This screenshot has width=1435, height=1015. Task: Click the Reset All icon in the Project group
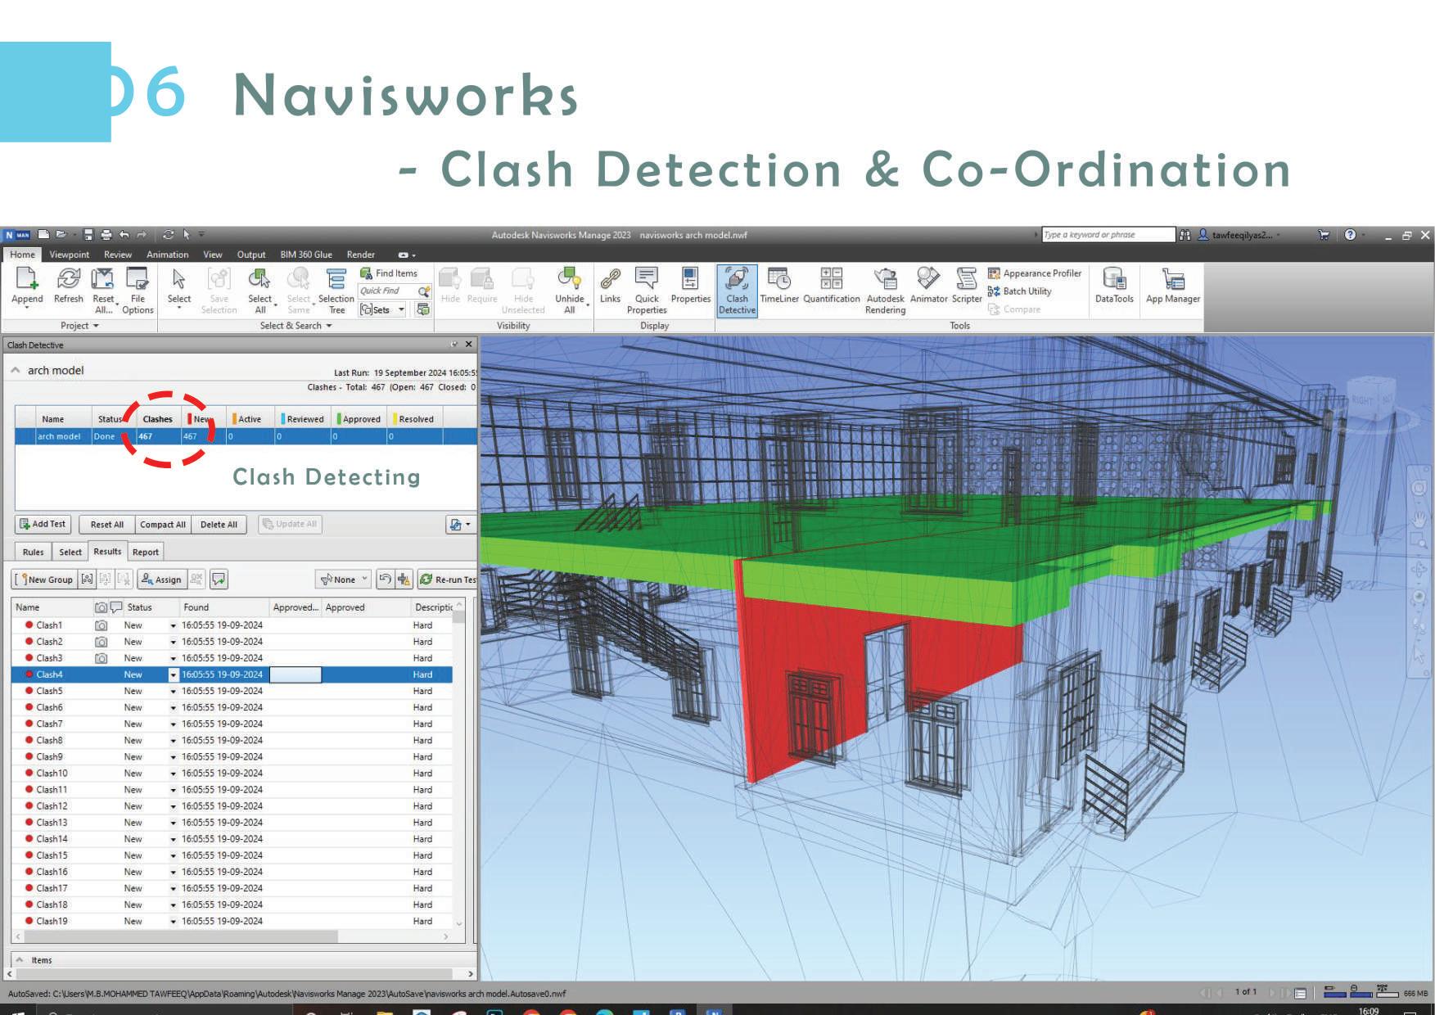[x=103, y=280]
